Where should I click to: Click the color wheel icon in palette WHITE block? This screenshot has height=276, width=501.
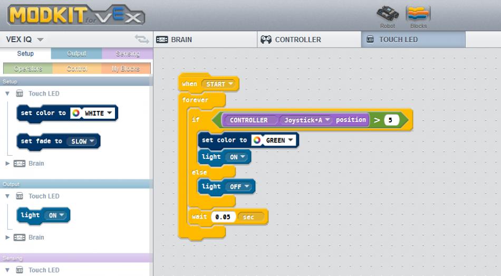point(76,113)
